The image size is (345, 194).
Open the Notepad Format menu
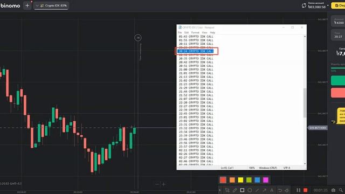(195, 32)
